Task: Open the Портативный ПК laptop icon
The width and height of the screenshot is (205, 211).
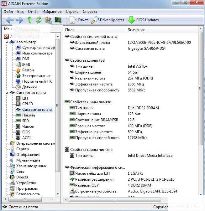Action: tap(18, 81)
